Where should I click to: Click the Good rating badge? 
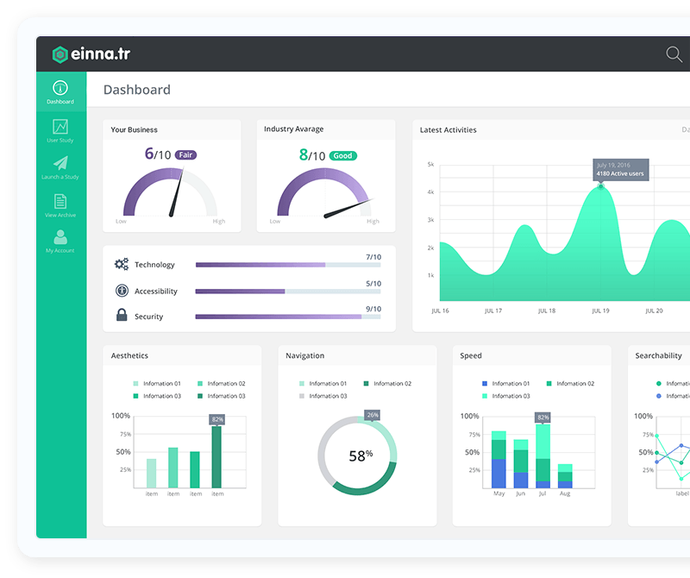click(342, 156)
